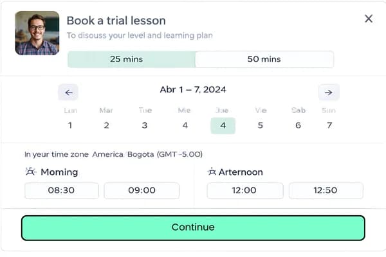Select day 3 in the calendar

145,125
